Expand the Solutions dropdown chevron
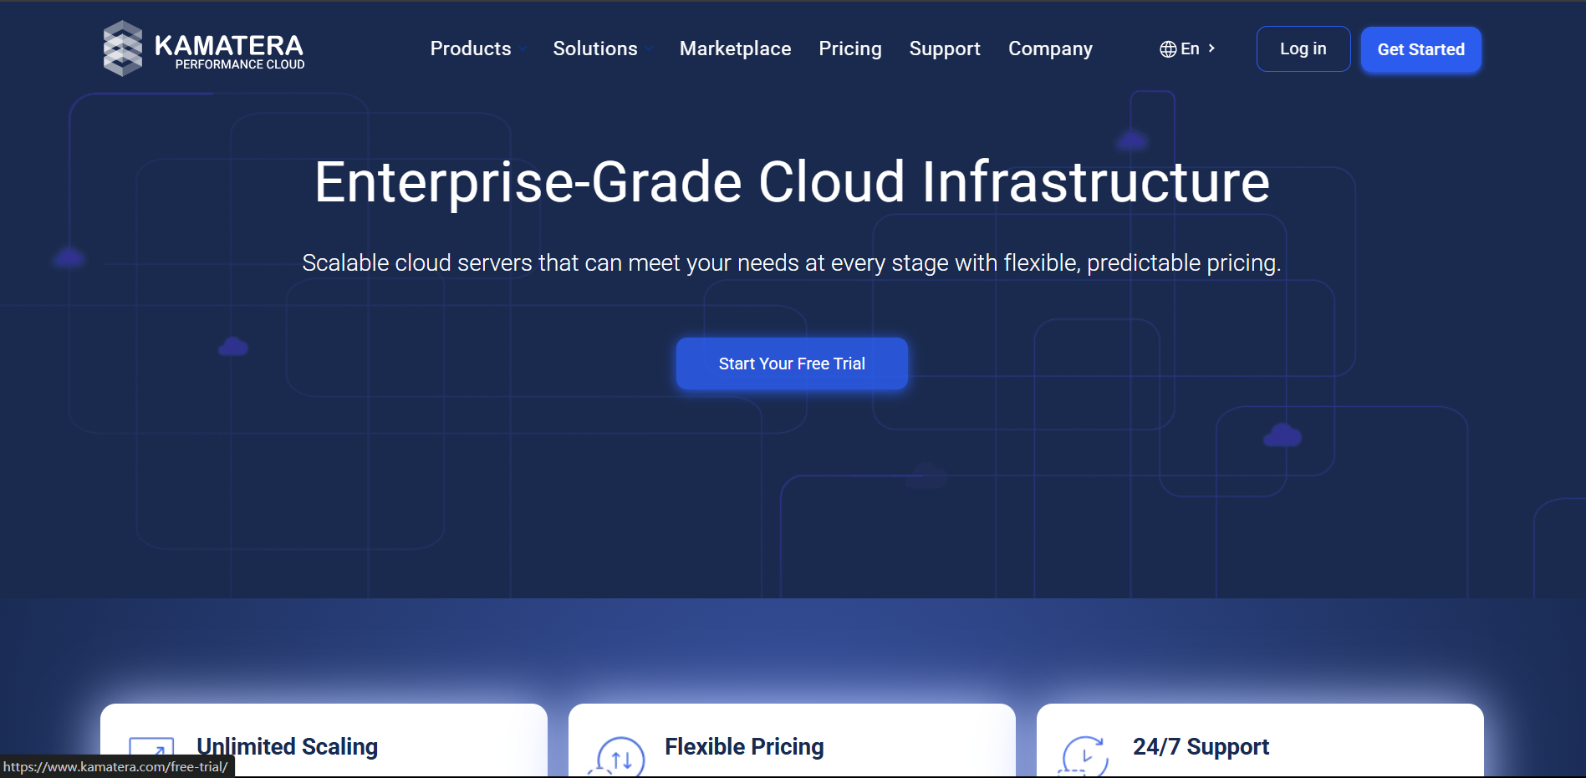The width and height of the screenshot is (1586, 778). 649,49
